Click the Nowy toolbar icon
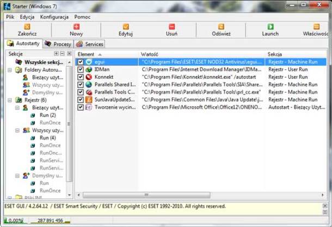 (x=76, y=27)
